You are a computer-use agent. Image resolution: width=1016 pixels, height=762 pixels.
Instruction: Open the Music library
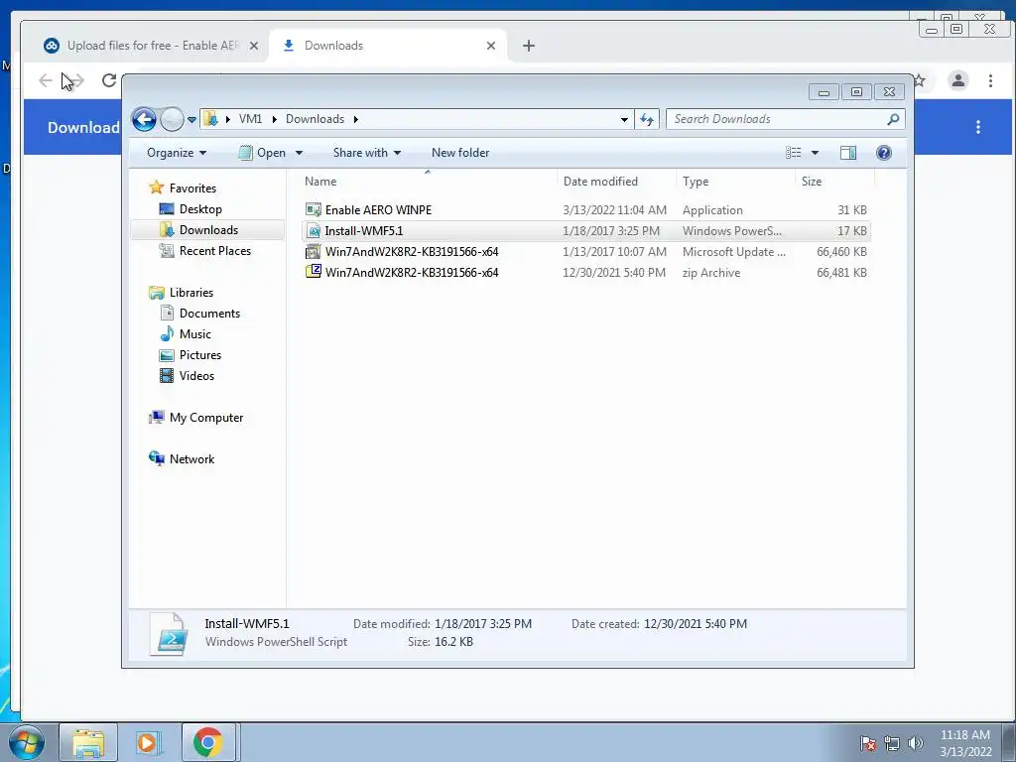tap(195, 333)
